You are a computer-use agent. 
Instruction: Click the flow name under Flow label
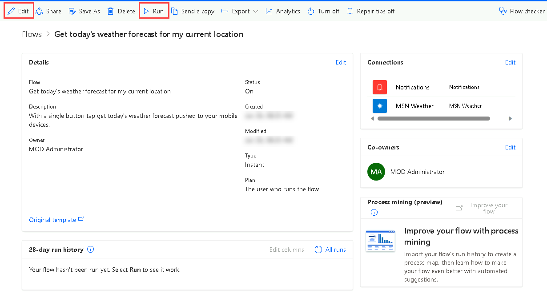[x=100, y=91]
